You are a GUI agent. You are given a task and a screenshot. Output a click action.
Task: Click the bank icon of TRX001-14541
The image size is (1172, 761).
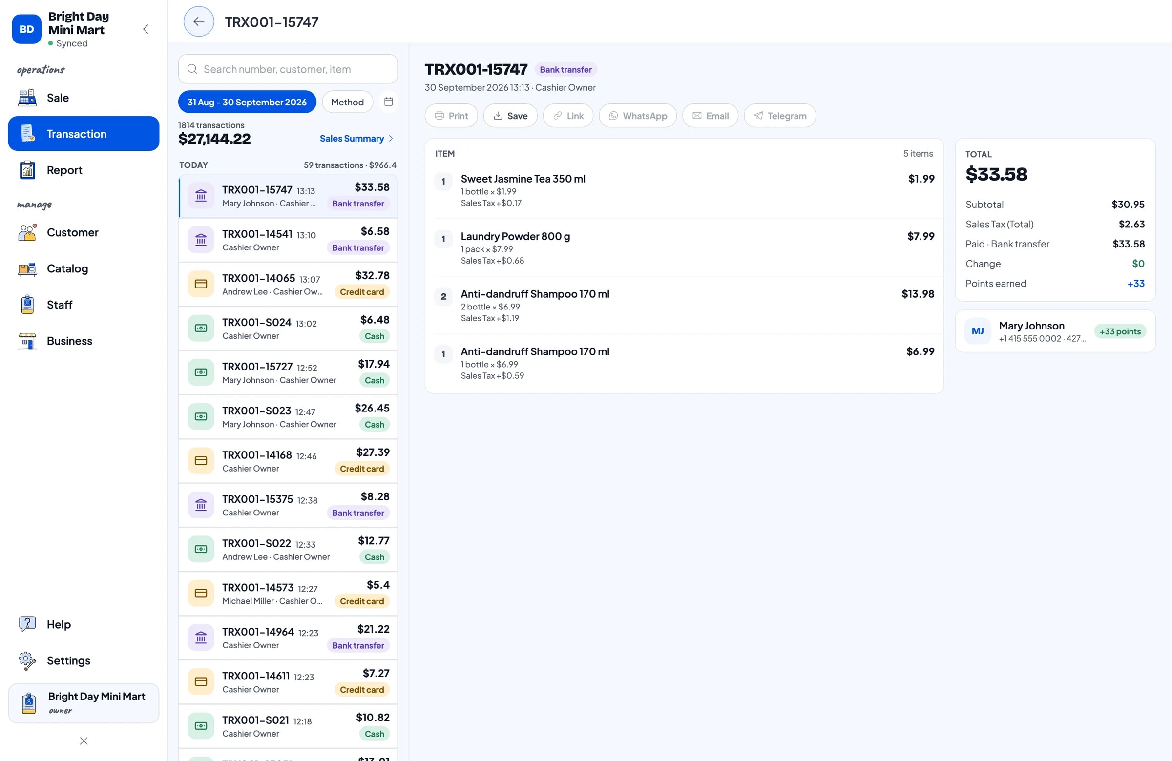point(201,240)
